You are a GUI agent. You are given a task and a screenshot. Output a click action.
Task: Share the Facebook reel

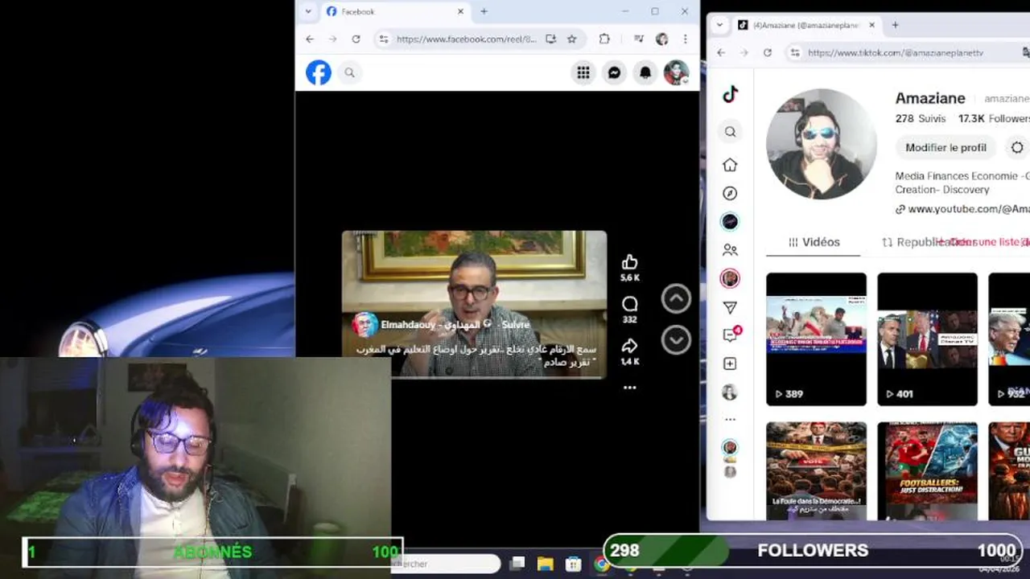click(629, 346)
